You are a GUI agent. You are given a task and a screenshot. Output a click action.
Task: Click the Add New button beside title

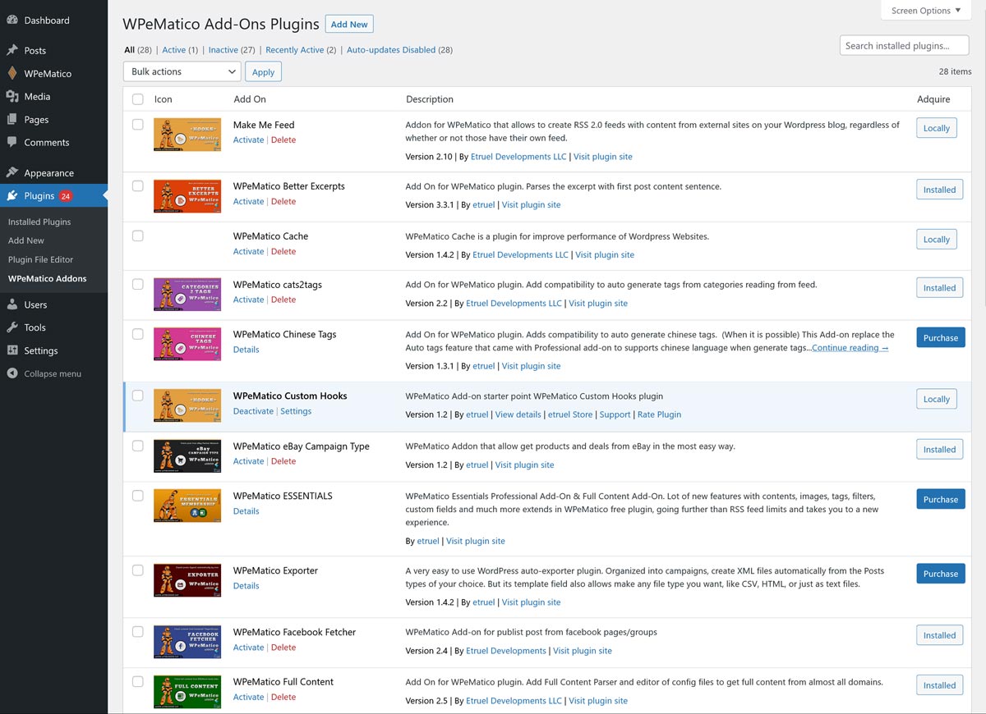click(x=349, y=24)
